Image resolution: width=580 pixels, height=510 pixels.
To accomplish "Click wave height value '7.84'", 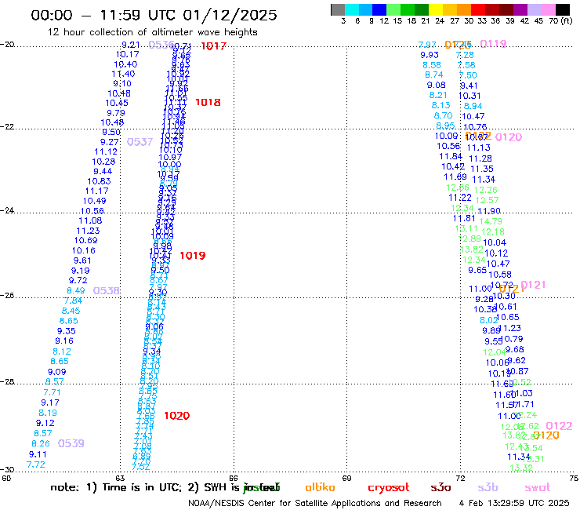I will (73, 301).
